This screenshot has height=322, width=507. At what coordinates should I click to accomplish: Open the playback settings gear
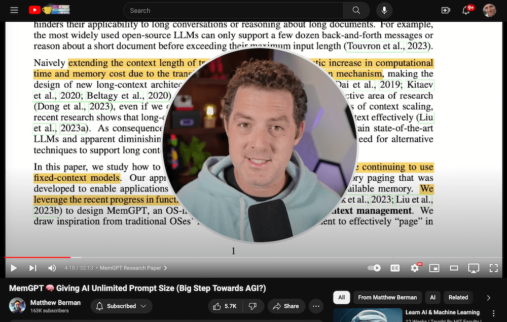point(415,268)
